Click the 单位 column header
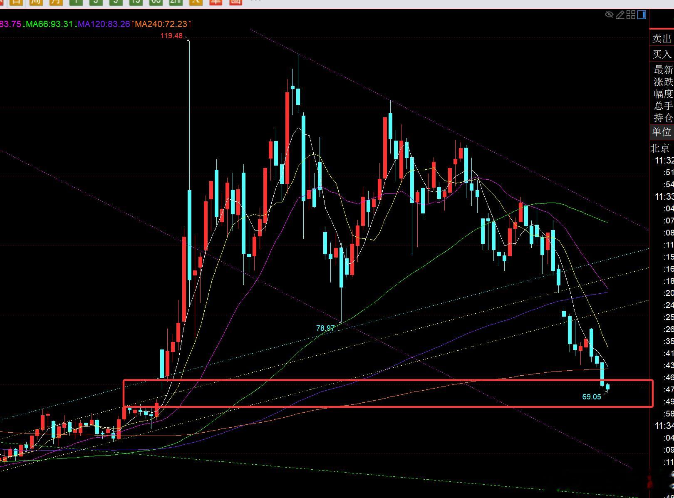Screen dimensions: 674x498 coord(662,132)
